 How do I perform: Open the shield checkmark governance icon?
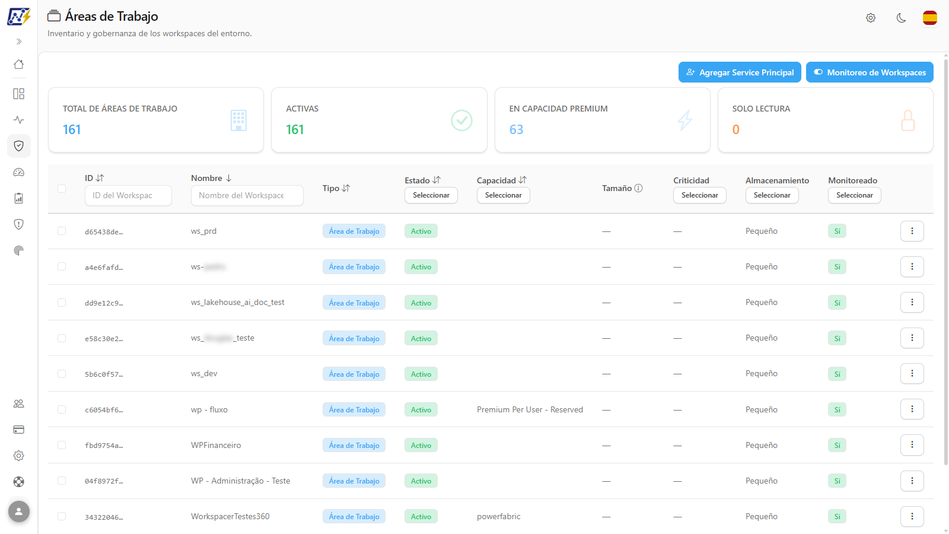click(x=19, y=146)
